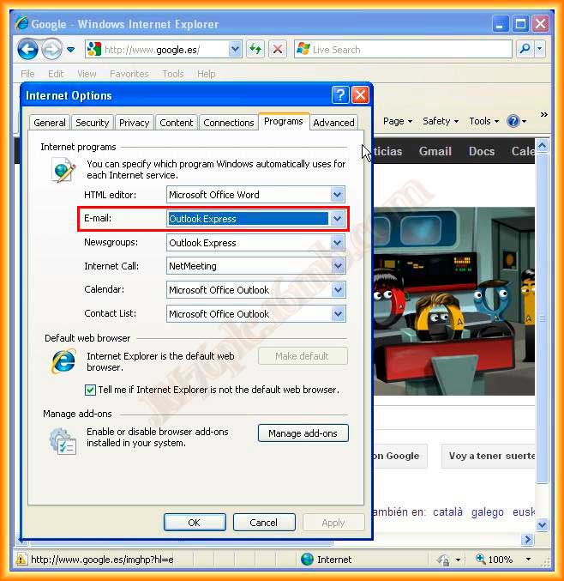This screenshot has width=564, height=581.
Task: Switch to the Advanced tab
Action: [x=333, y=123]
